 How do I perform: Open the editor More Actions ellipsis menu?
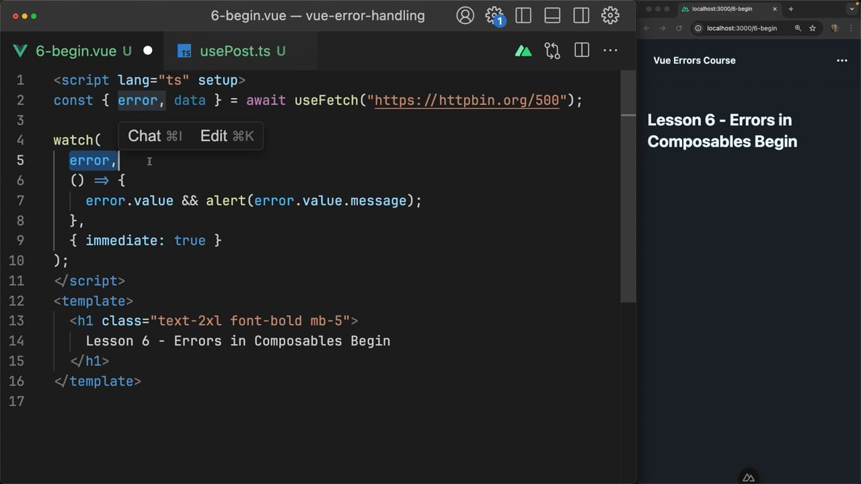point(610,50)
